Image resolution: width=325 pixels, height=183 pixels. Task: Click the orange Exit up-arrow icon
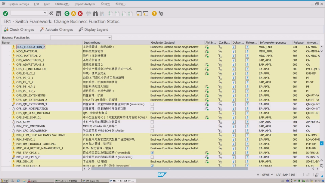coord(73,14)
